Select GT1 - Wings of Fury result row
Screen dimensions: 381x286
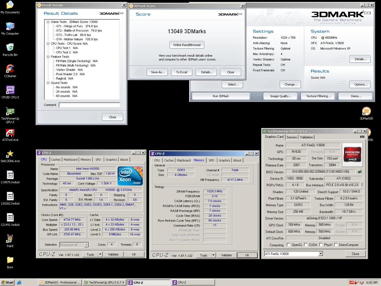pos(77,26)
